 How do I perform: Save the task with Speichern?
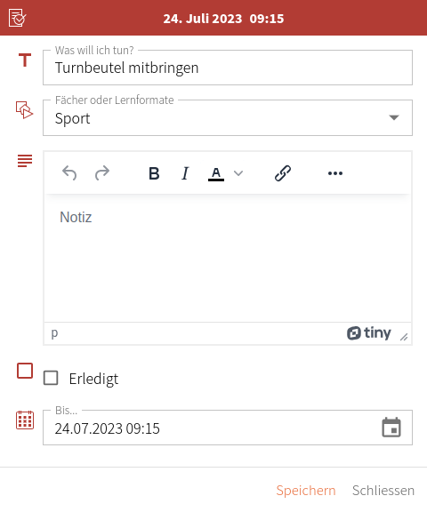[x=306, y=491]
